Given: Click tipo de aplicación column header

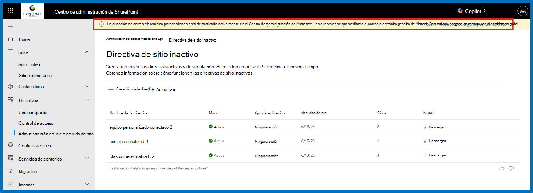Looking at the screenshot, I should [270, 113].
